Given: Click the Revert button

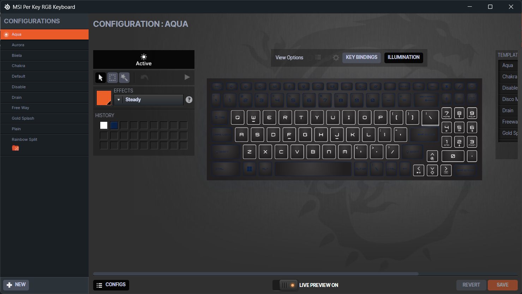Looking at the screenshot, I should (471, 285).
